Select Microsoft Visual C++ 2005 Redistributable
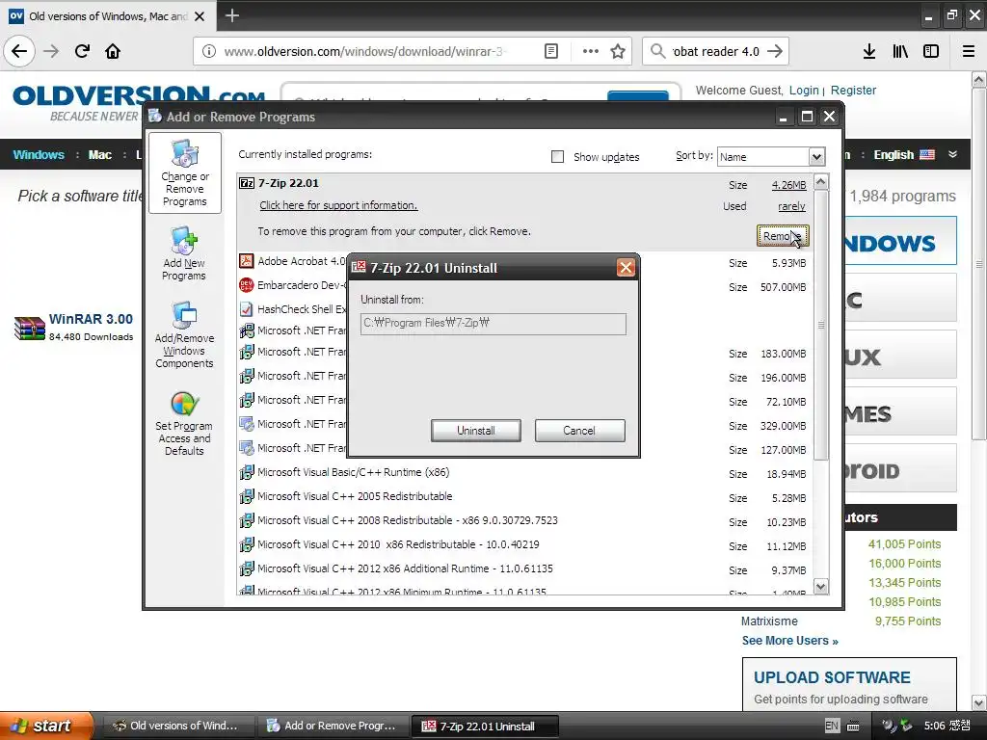This screenshot has width=987, height=740. (x=355, y=496)
